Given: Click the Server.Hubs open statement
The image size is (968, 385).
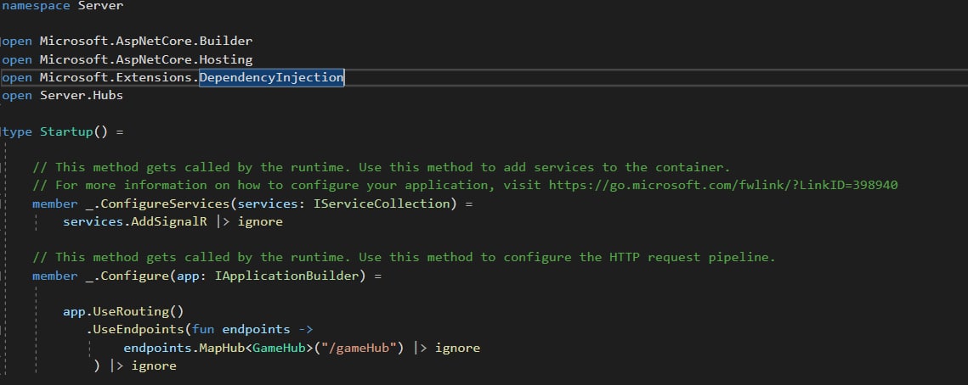Looking at the screenshot, I should 62,96.
